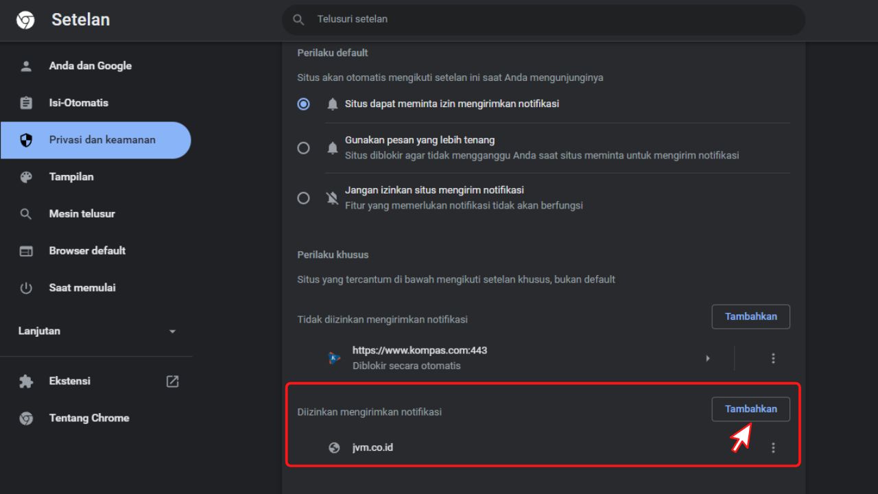878x494 pixels.
Task: Click the palette icon for Tampilan
Action: tap(26, 177)
